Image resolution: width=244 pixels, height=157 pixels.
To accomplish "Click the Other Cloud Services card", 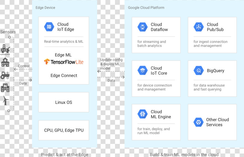I will (x=212, y=122).
